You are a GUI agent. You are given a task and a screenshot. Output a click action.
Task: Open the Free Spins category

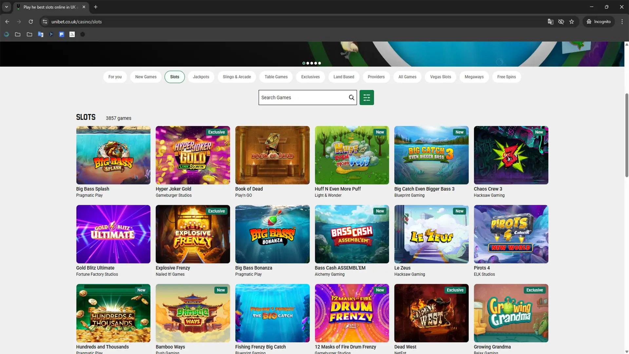click(506, 77)
